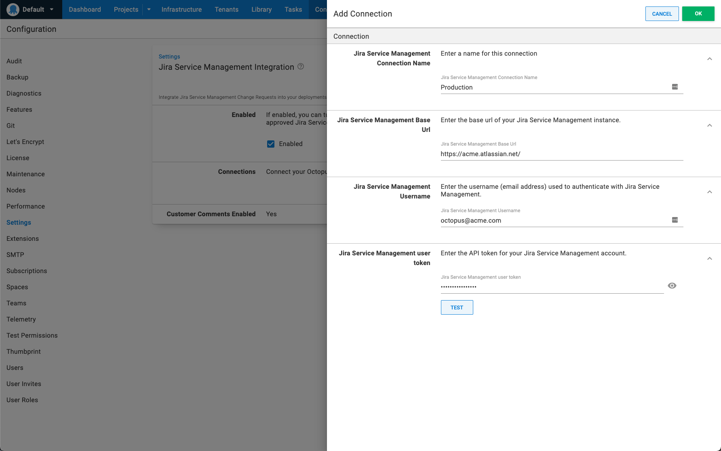Viewport: 721px width, 451px height.
Task: Click the Octopus logo in the navigation bar
Action: (x=13, y=9)
